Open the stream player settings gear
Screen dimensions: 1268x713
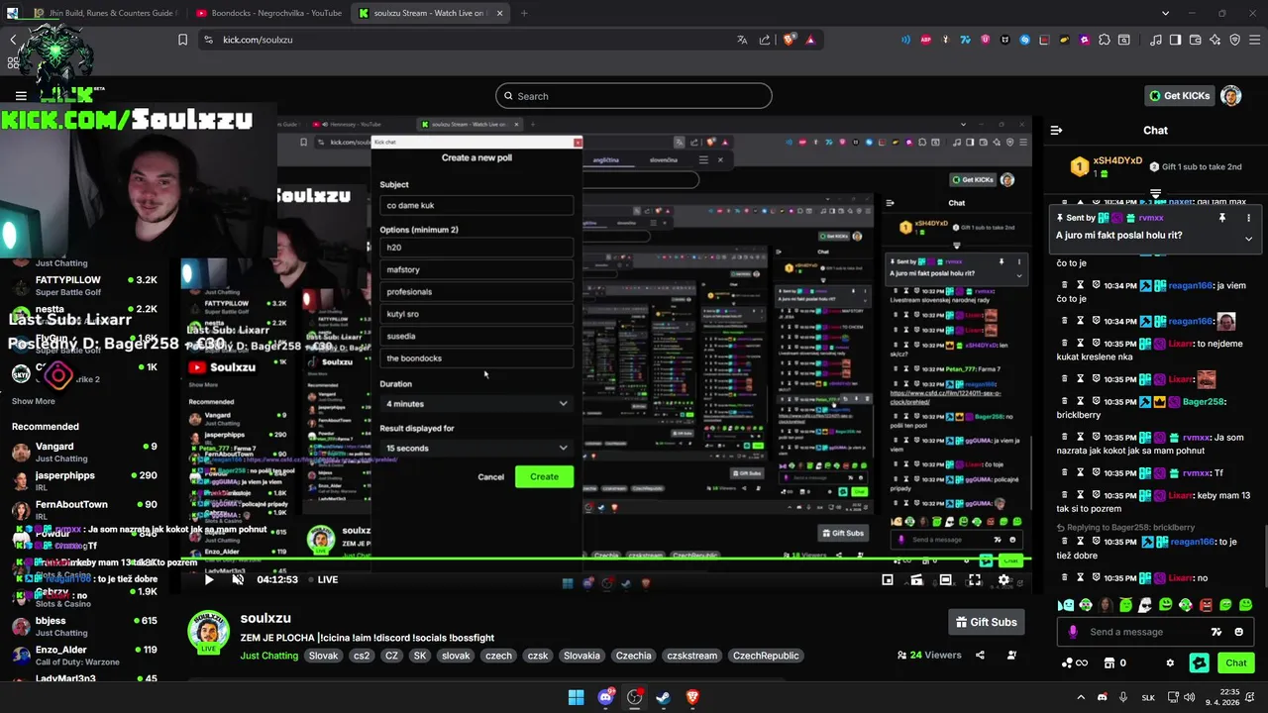pyautogui.click(x=1004, y=579)
